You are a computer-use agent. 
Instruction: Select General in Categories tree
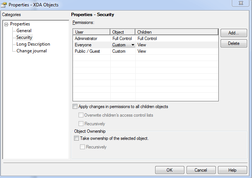24,31
